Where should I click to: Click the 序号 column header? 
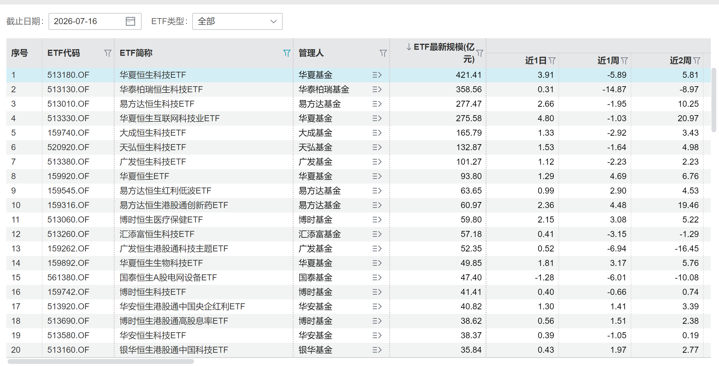click(x=20, y=53)
